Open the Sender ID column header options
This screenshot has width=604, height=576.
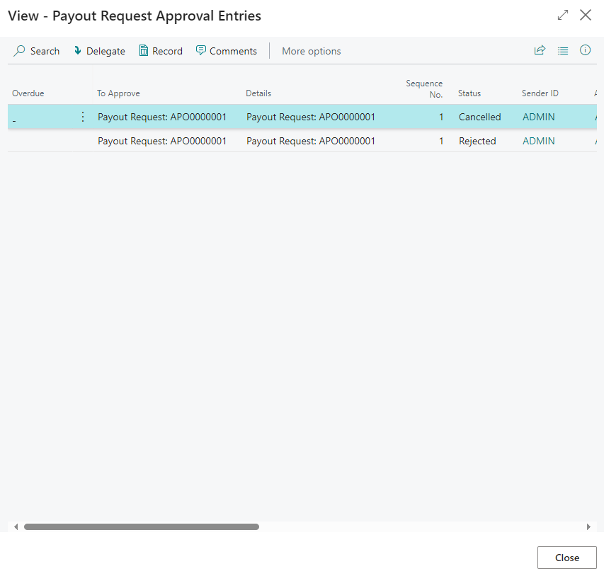coord(540,93)
